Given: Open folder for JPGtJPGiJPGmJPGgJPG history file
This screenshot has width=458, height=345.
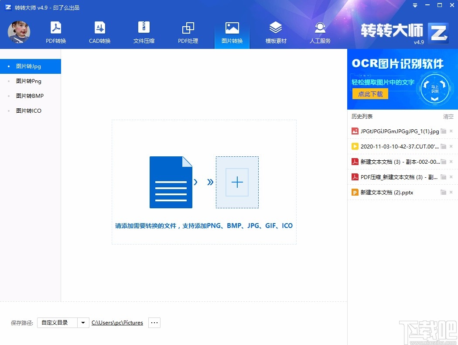Looking at the screenshot, I should click(x=442, y=131).
